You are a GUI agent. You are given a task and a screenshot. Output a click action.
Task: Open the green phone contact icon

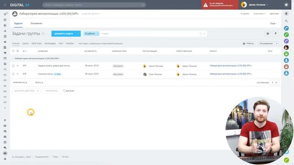(286, 35)
